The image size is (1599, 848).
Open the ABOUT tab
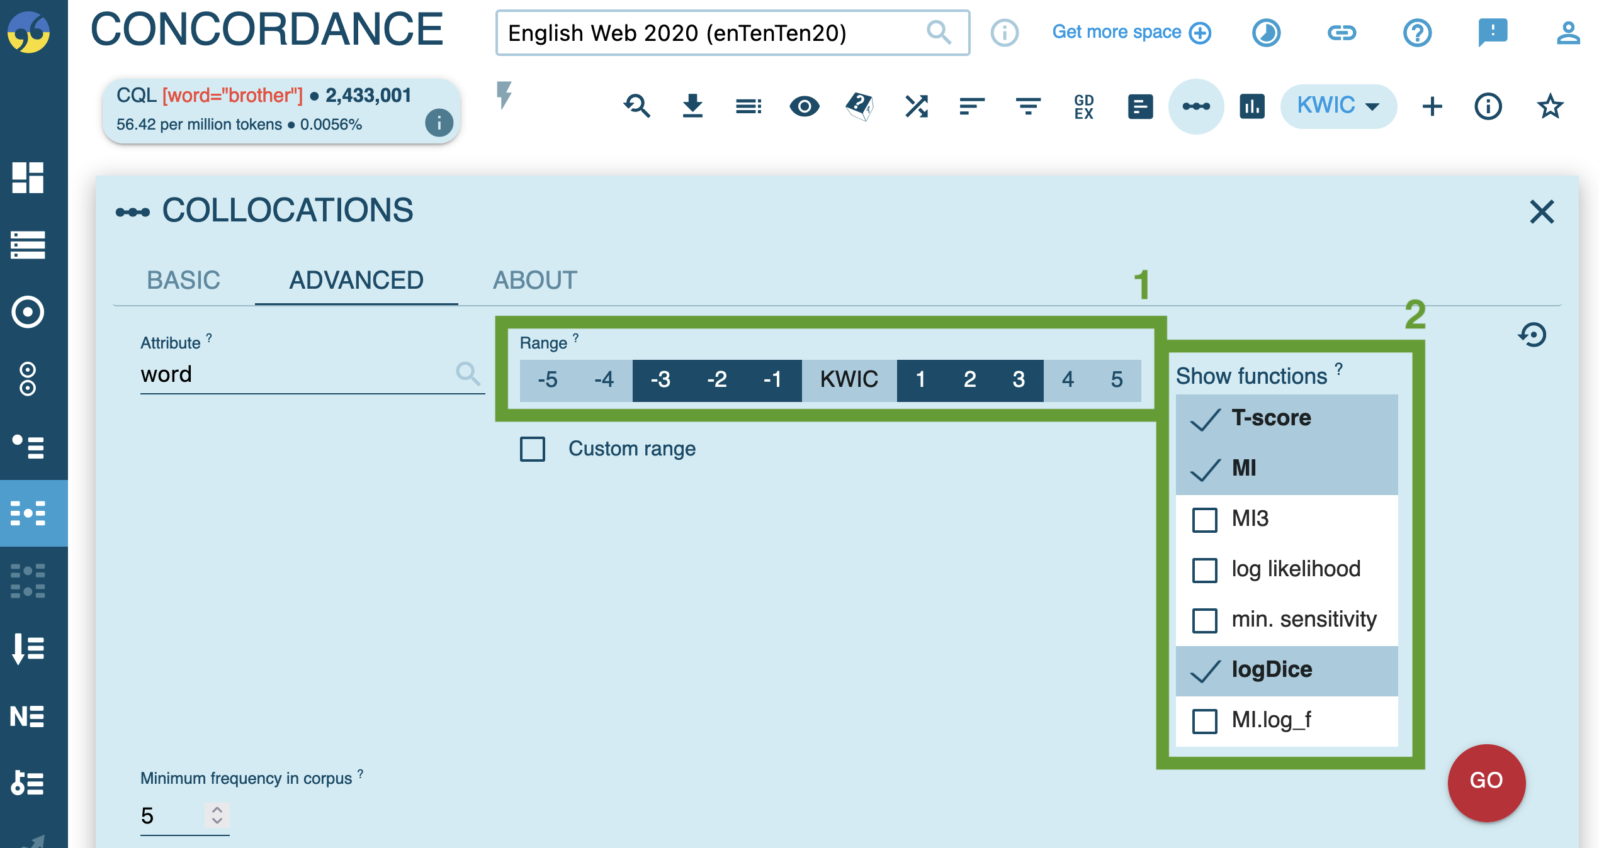tap(534, 280)
